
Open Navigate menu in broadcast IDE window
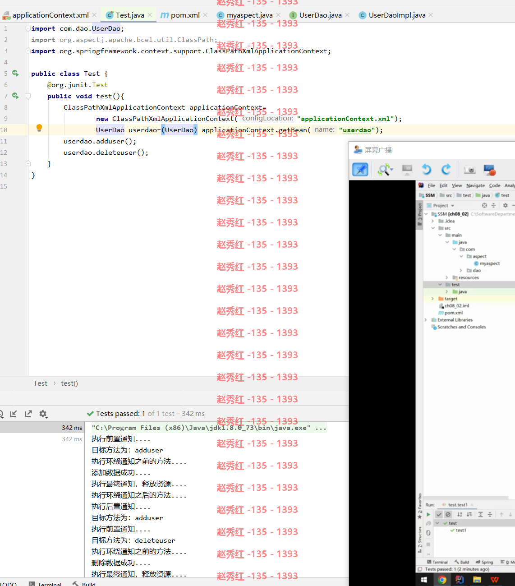coord(475,185)
